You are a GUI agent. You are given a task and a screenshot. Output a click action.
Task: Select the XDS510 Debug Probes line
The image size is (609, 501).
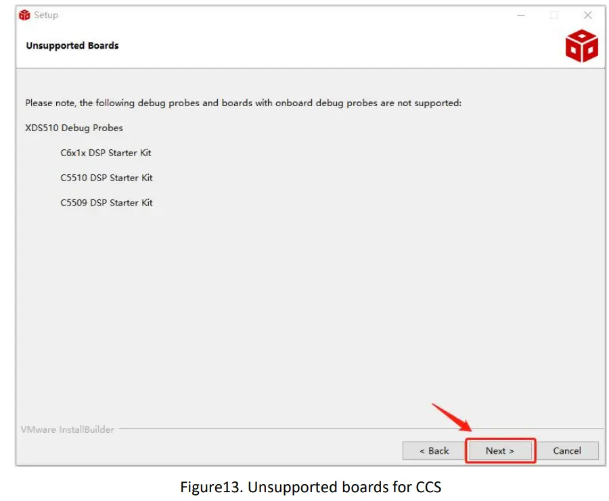pyautogui.click(x=74, y=128)
